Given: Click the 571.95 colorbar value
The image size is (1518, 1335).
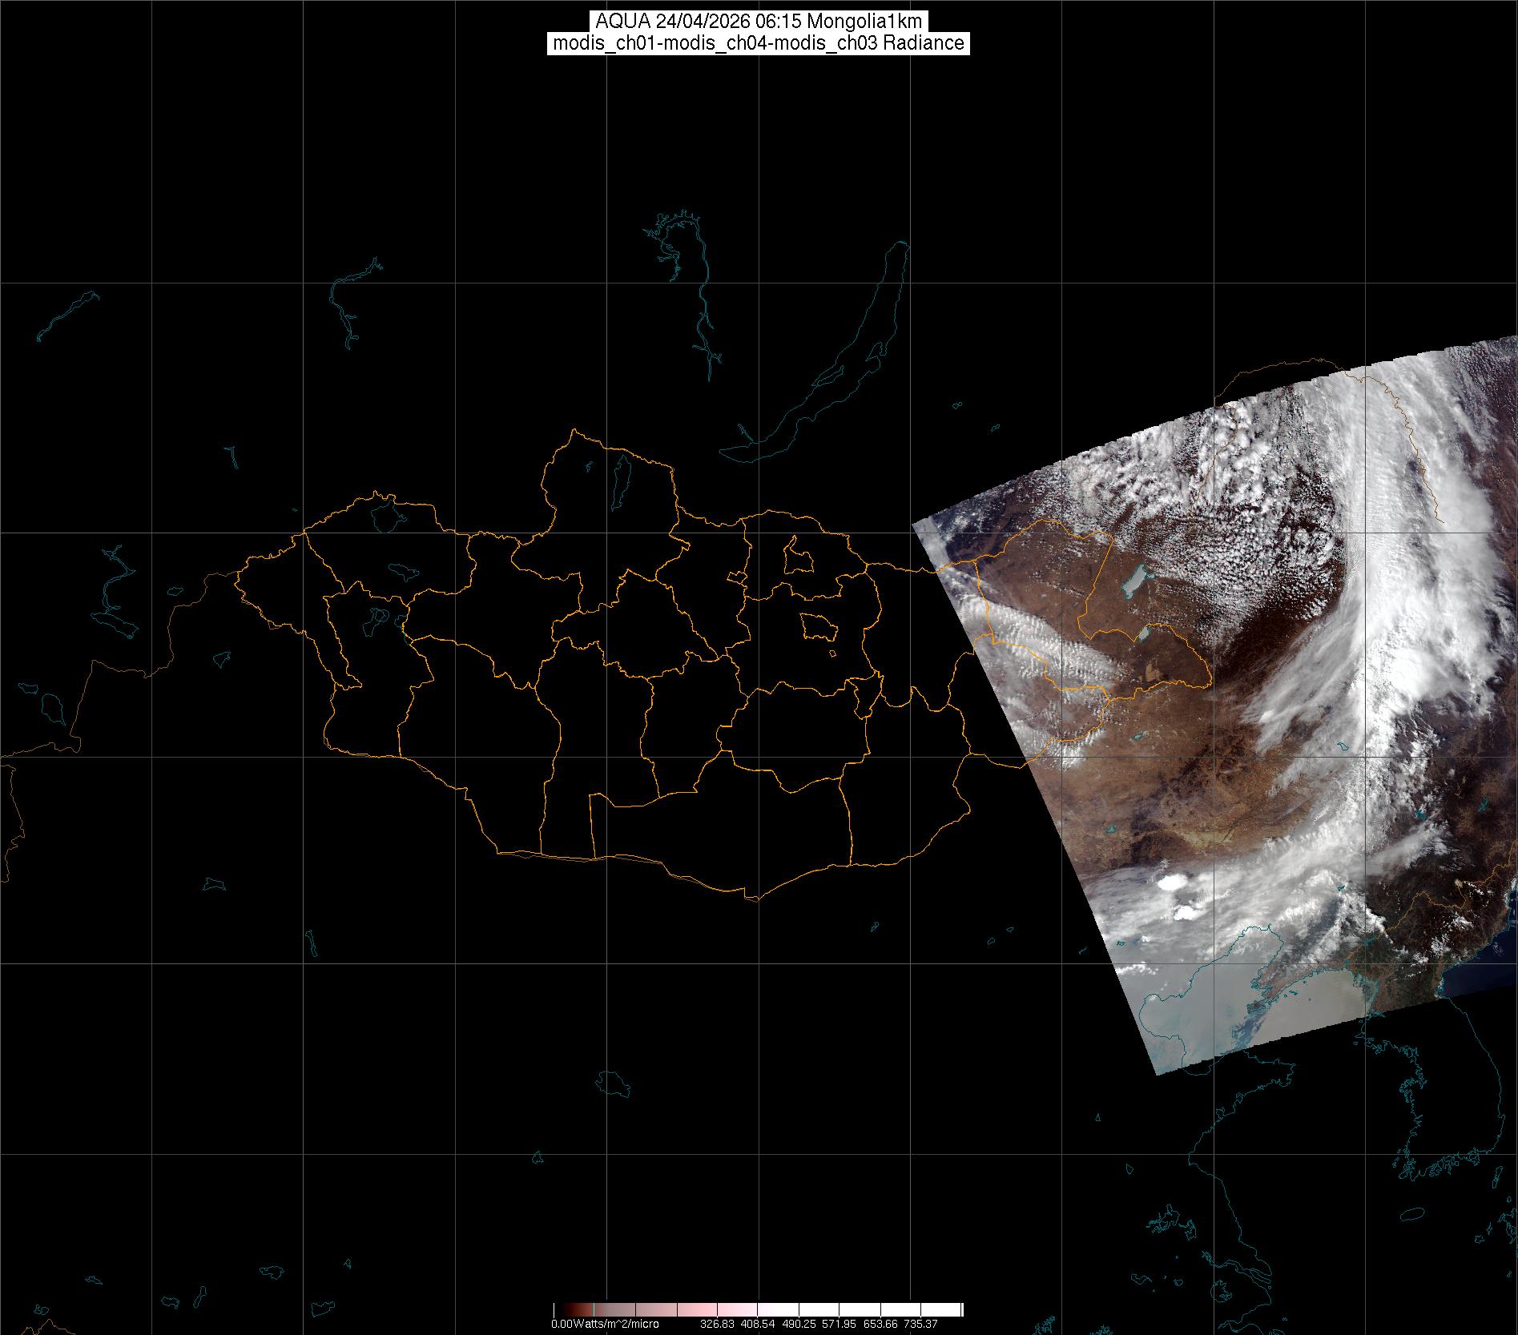Looking at the screenshot, I should [x=840, y=1325].
